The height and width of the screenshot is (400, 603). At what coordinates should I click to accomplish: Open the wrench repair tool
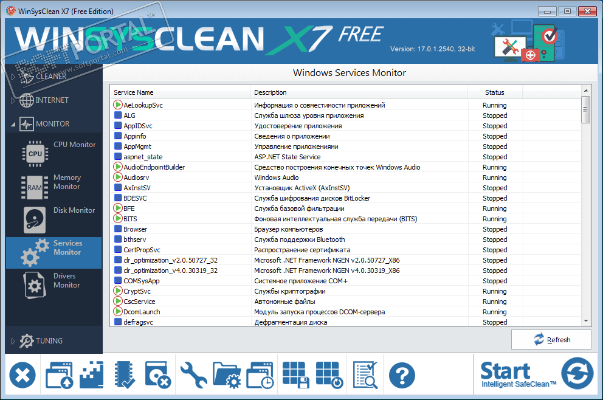(x=193, y=375)
